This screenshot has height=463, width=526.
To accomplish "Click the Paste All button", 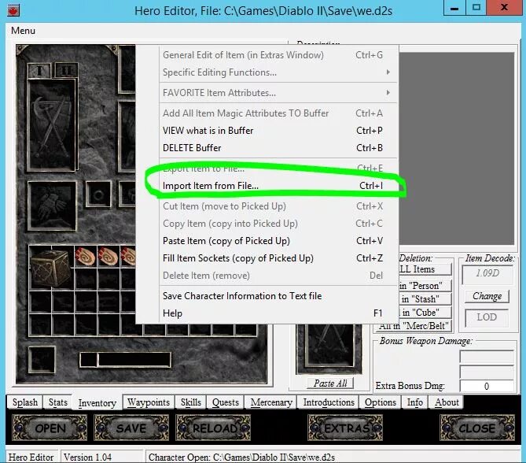I will [x=330, y=383].
